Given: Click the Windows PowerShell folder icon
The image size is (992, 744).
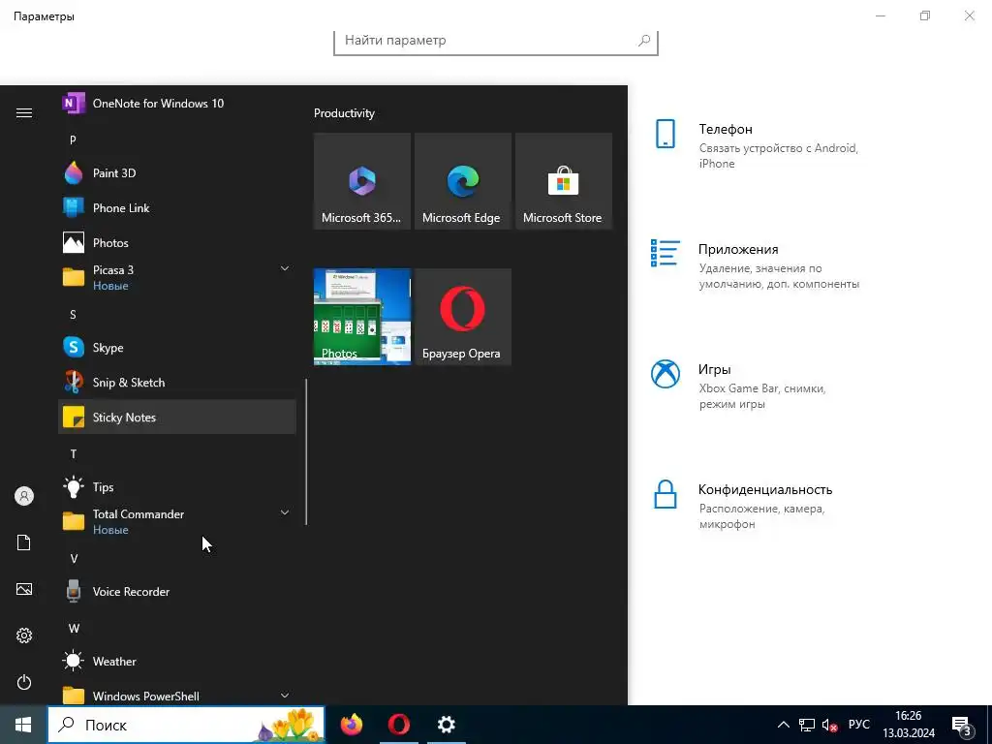Looking at the screenshot, I should coord(74,696).
